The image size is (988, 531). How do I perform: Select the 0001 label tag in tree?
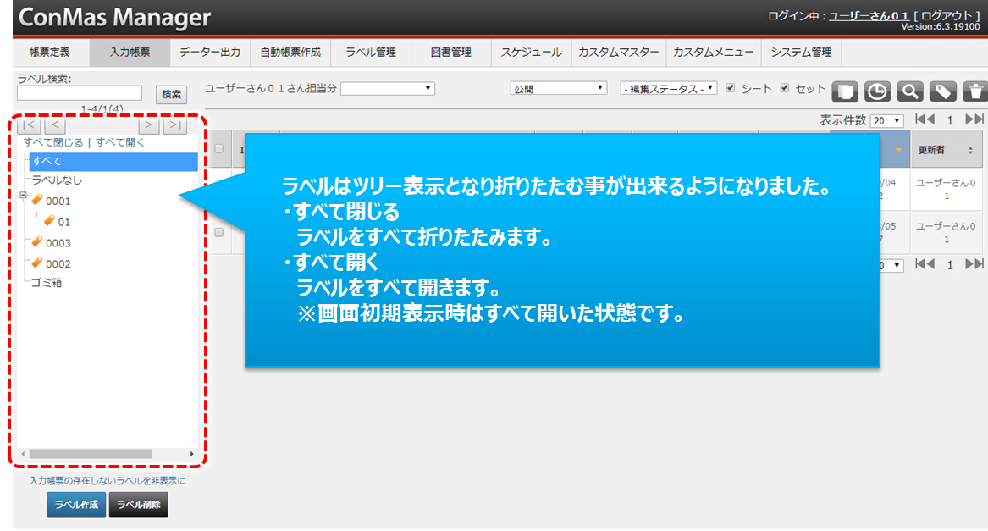coord(58,202)
